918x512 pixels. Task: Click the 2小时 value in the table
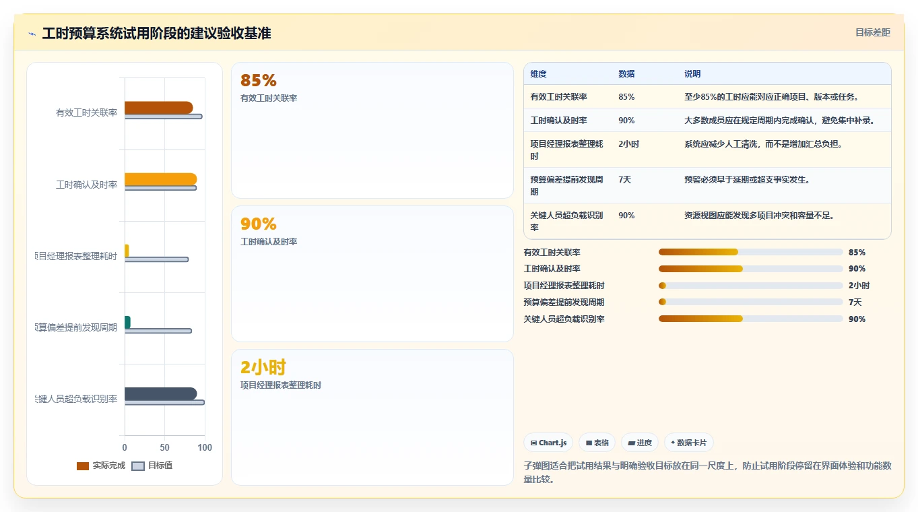click(x=628, y=144)
